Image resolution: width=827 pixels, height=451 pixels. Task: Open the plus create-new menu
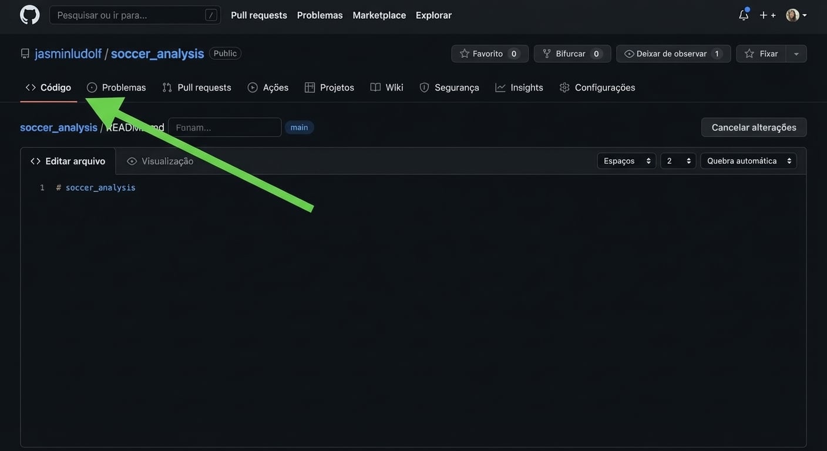click(x=767, y=15)
